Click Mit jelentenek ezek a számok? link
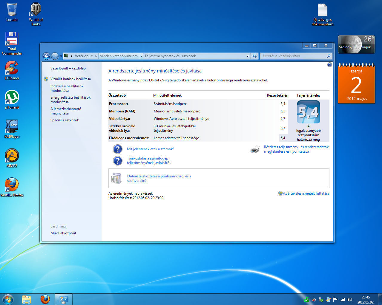382x305 pixels. pyautogui.click(x=151, y=149)
